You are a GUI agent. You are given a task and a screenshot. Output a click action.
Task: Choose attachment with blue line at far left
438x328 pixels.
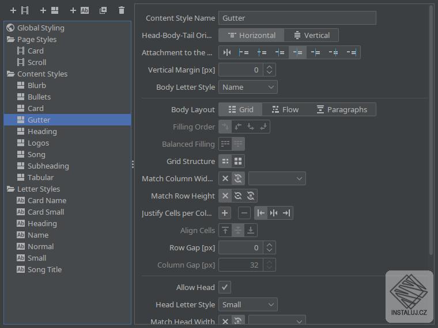[243, 52]
